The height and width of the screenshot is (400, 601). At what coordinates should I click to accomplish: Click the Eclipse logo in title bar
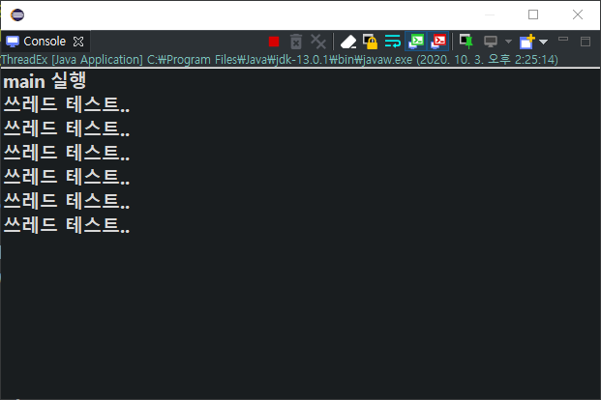click(x=17, y=14)
